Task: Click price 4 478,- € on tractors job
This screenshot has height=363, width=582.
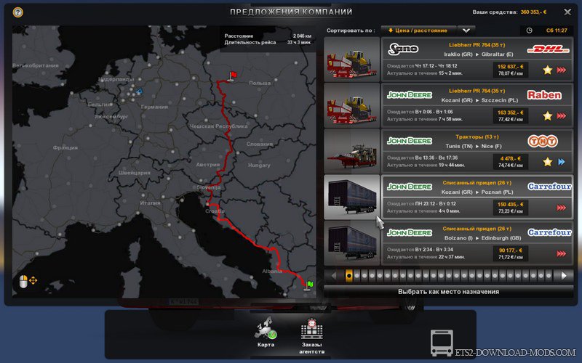Action: (x=511, y=158)
